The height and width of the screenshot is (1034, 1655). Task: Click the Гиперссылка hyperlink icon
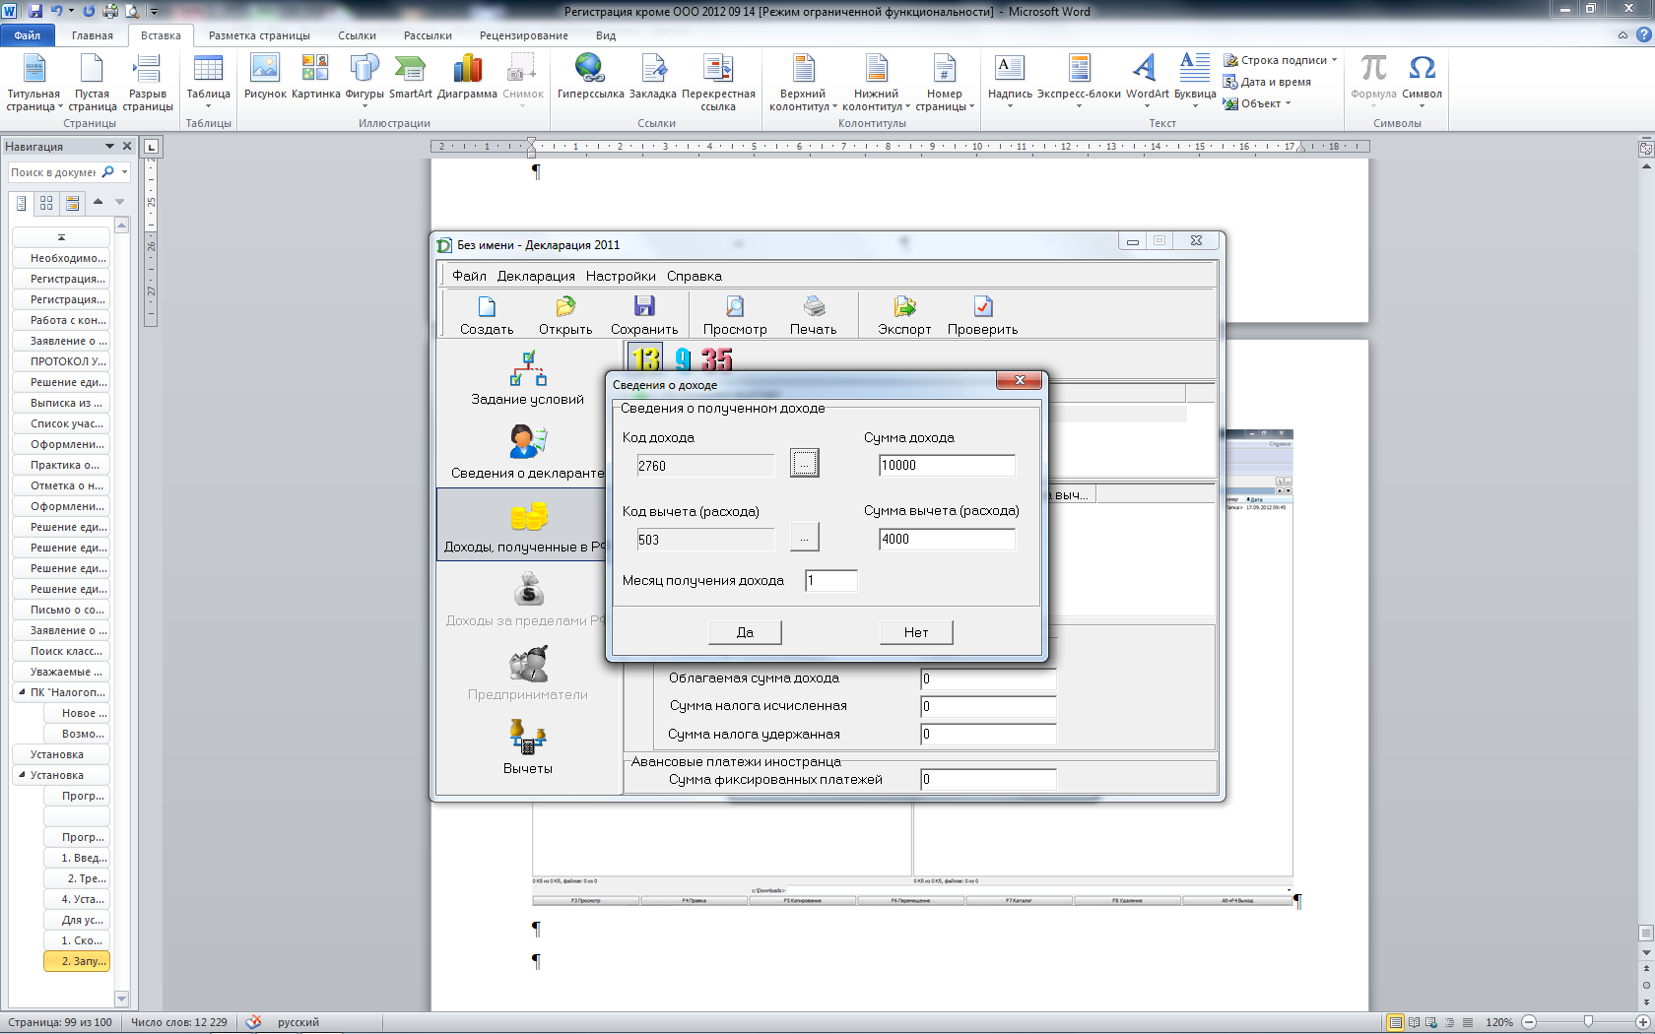[x=590, y=78]
